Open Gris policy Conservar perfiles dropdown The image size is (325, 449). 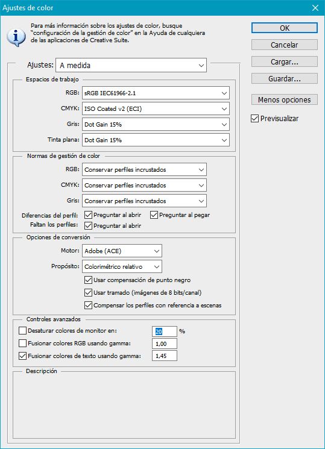[x=144, y=201]
